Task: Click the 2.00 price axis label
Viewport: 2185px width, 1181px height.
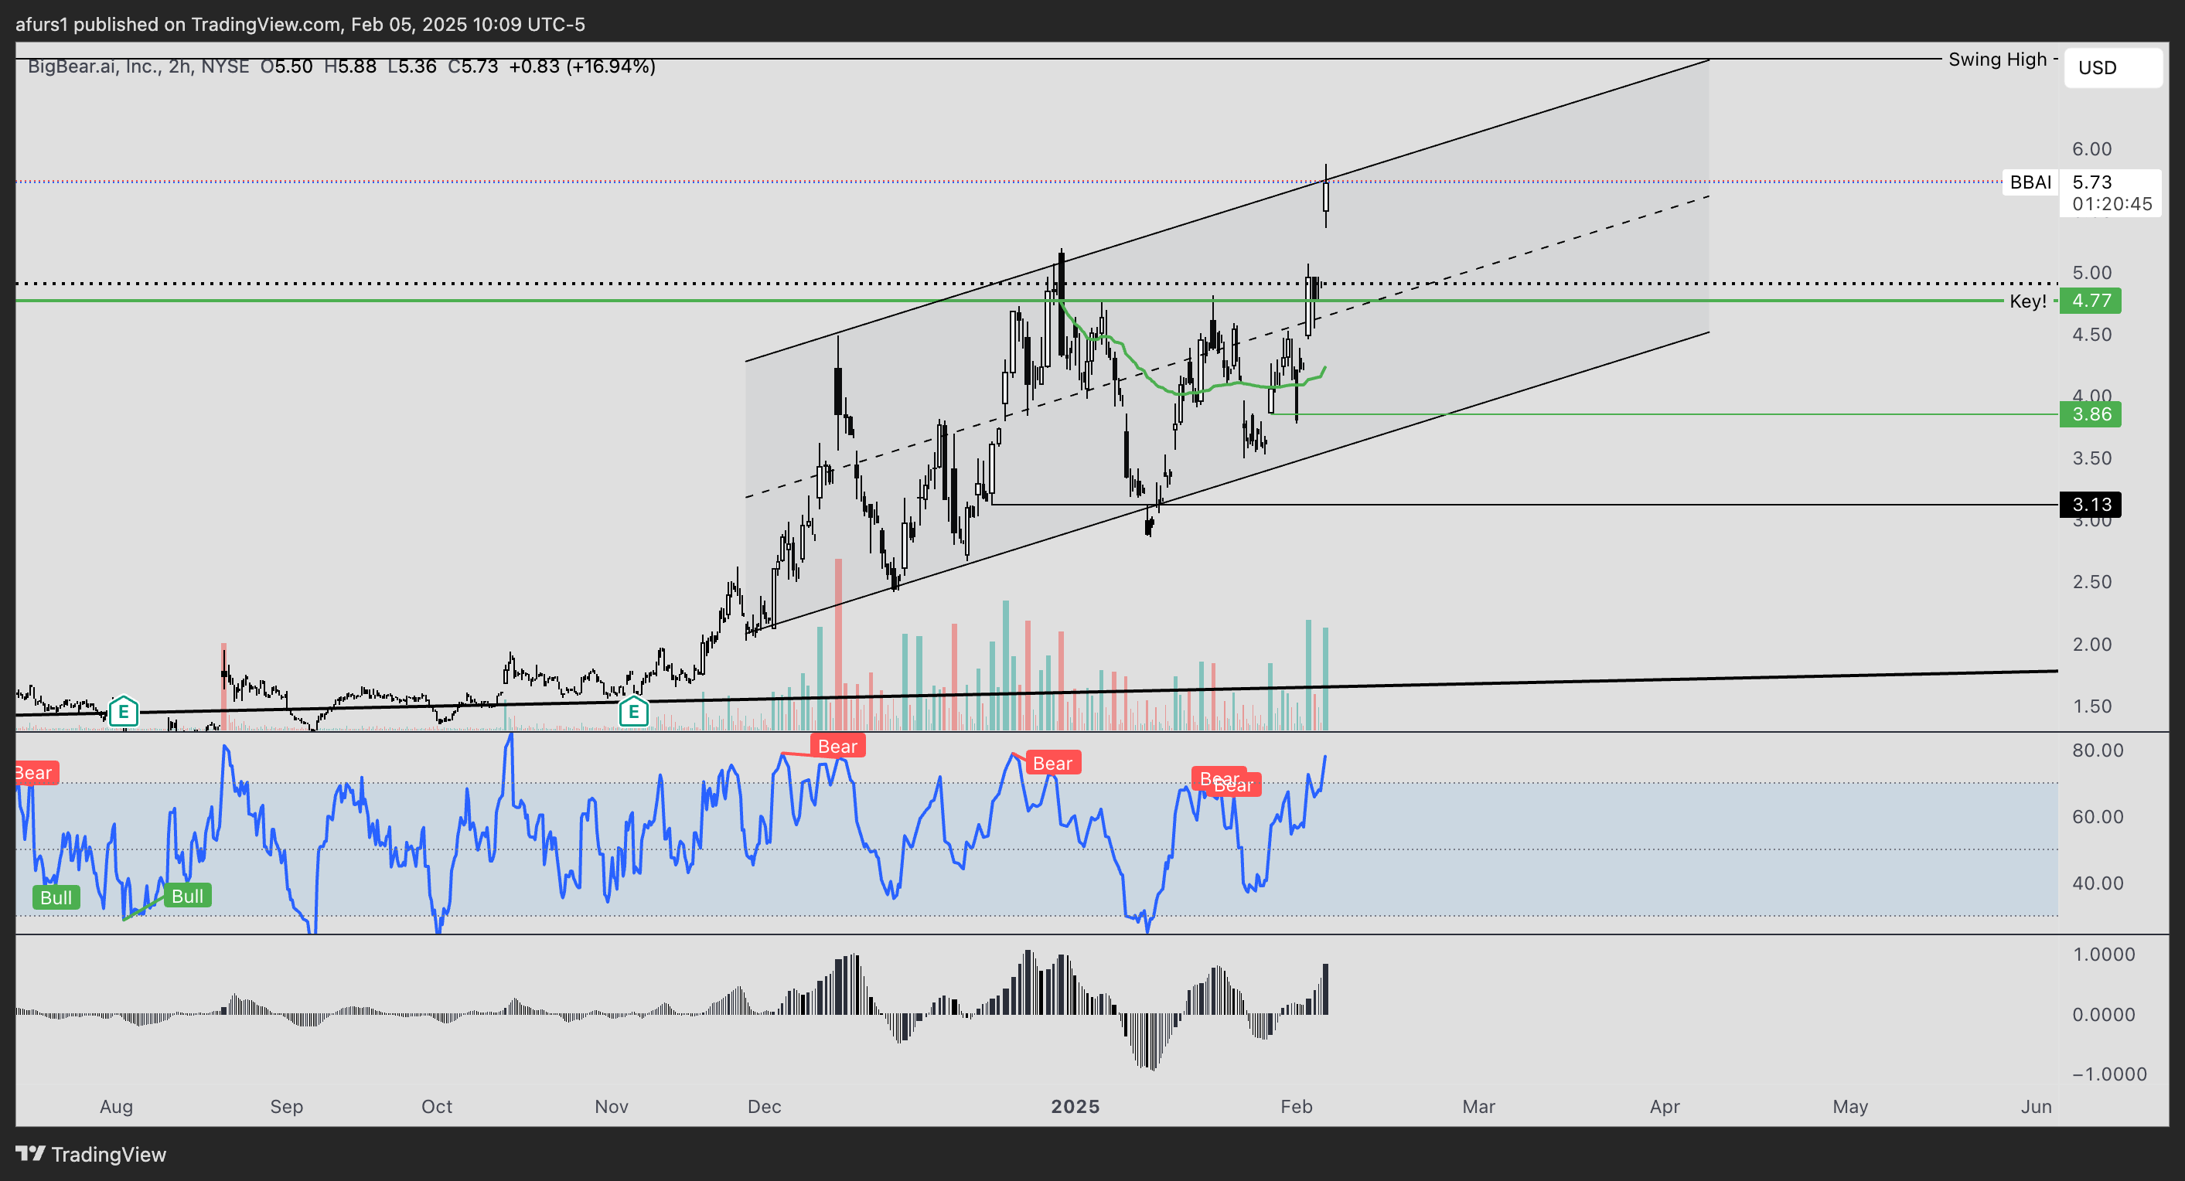Action: (2091, 645)
